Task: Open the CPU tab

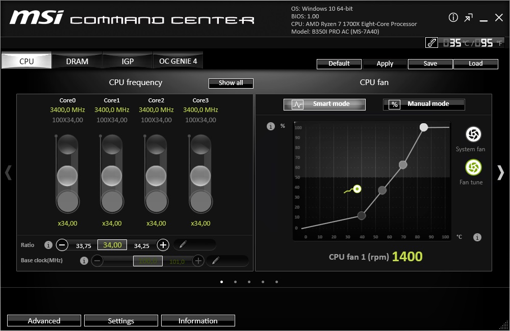Action: pyautogui.click(x=27, y=61)
